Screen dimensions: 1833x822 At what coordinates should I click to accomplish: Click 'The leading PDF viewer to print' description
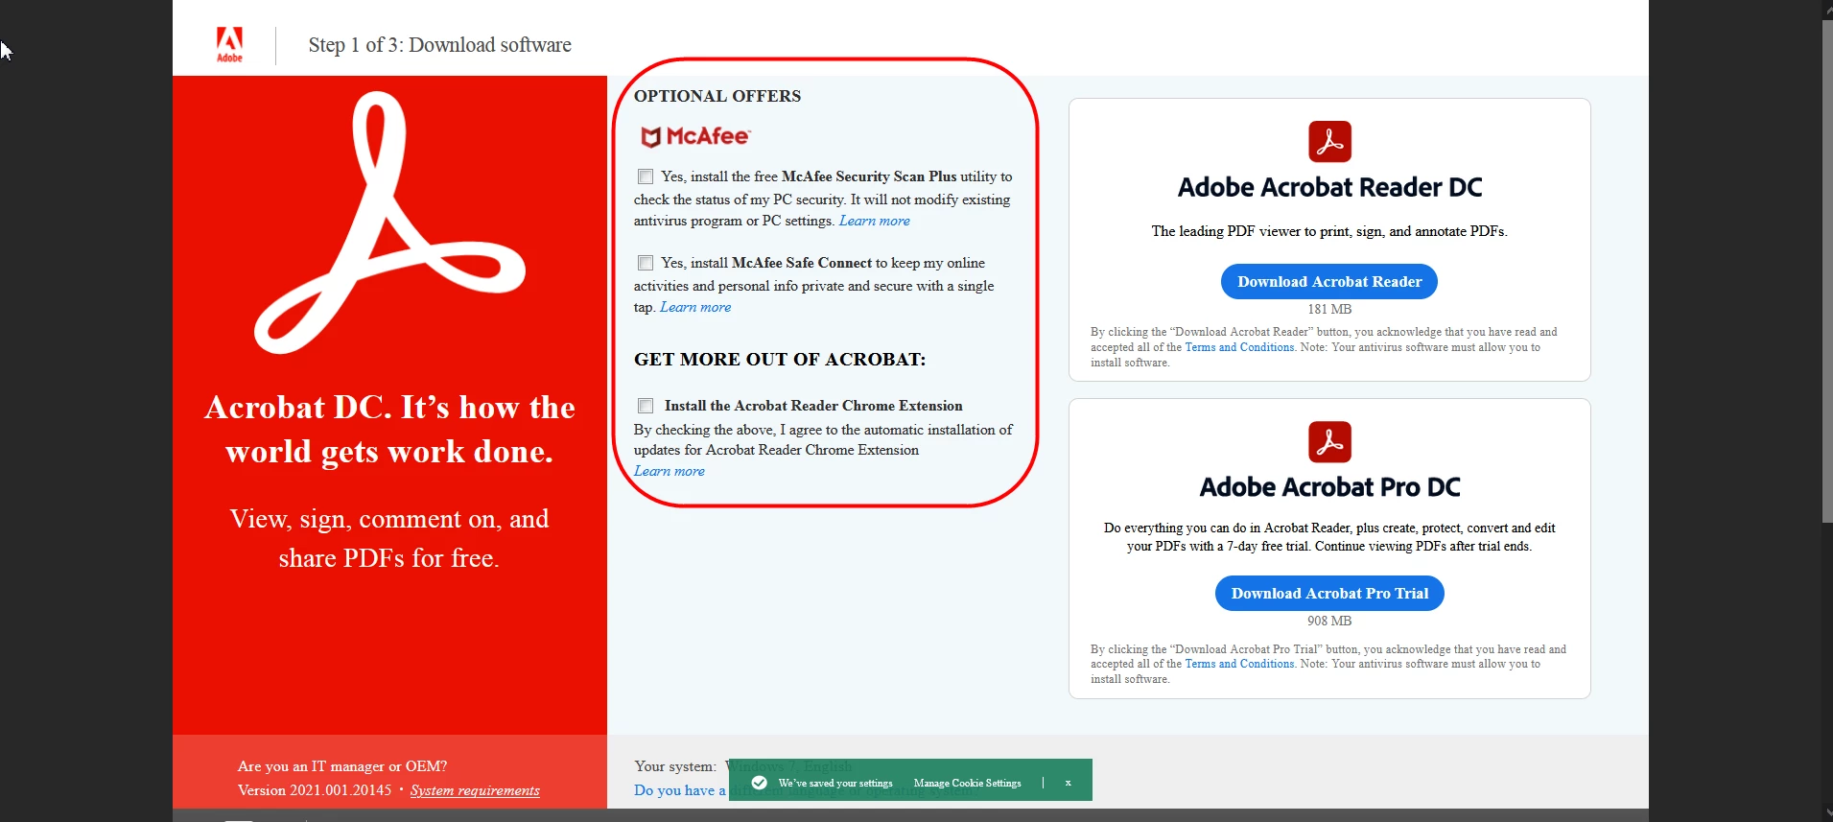[1329, 231]
